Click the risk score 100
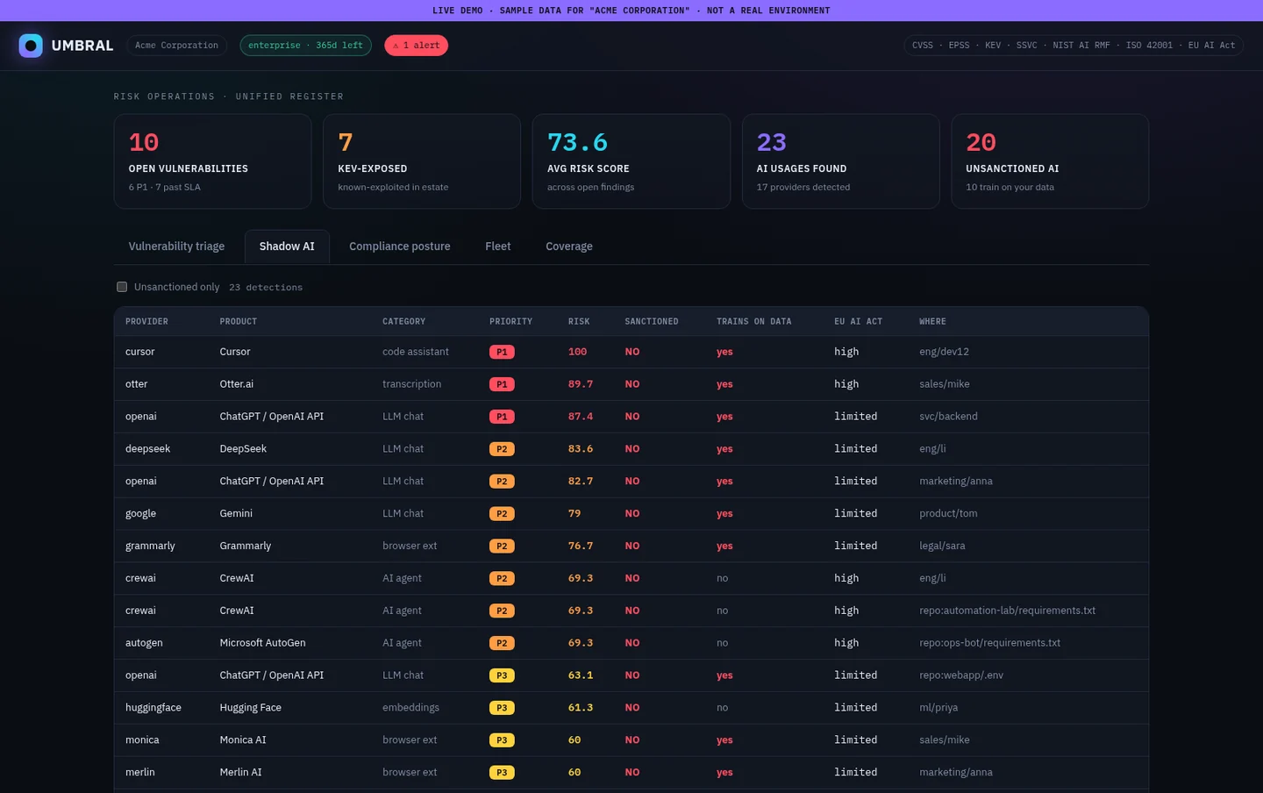 [x=577, y=352]
